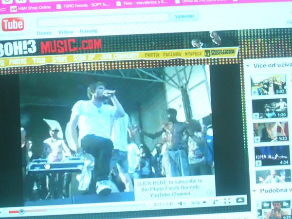Viewport: 292px width, 219px height.
Task: Enter fullscreen with the fullscreen icon
Action: 227,201
